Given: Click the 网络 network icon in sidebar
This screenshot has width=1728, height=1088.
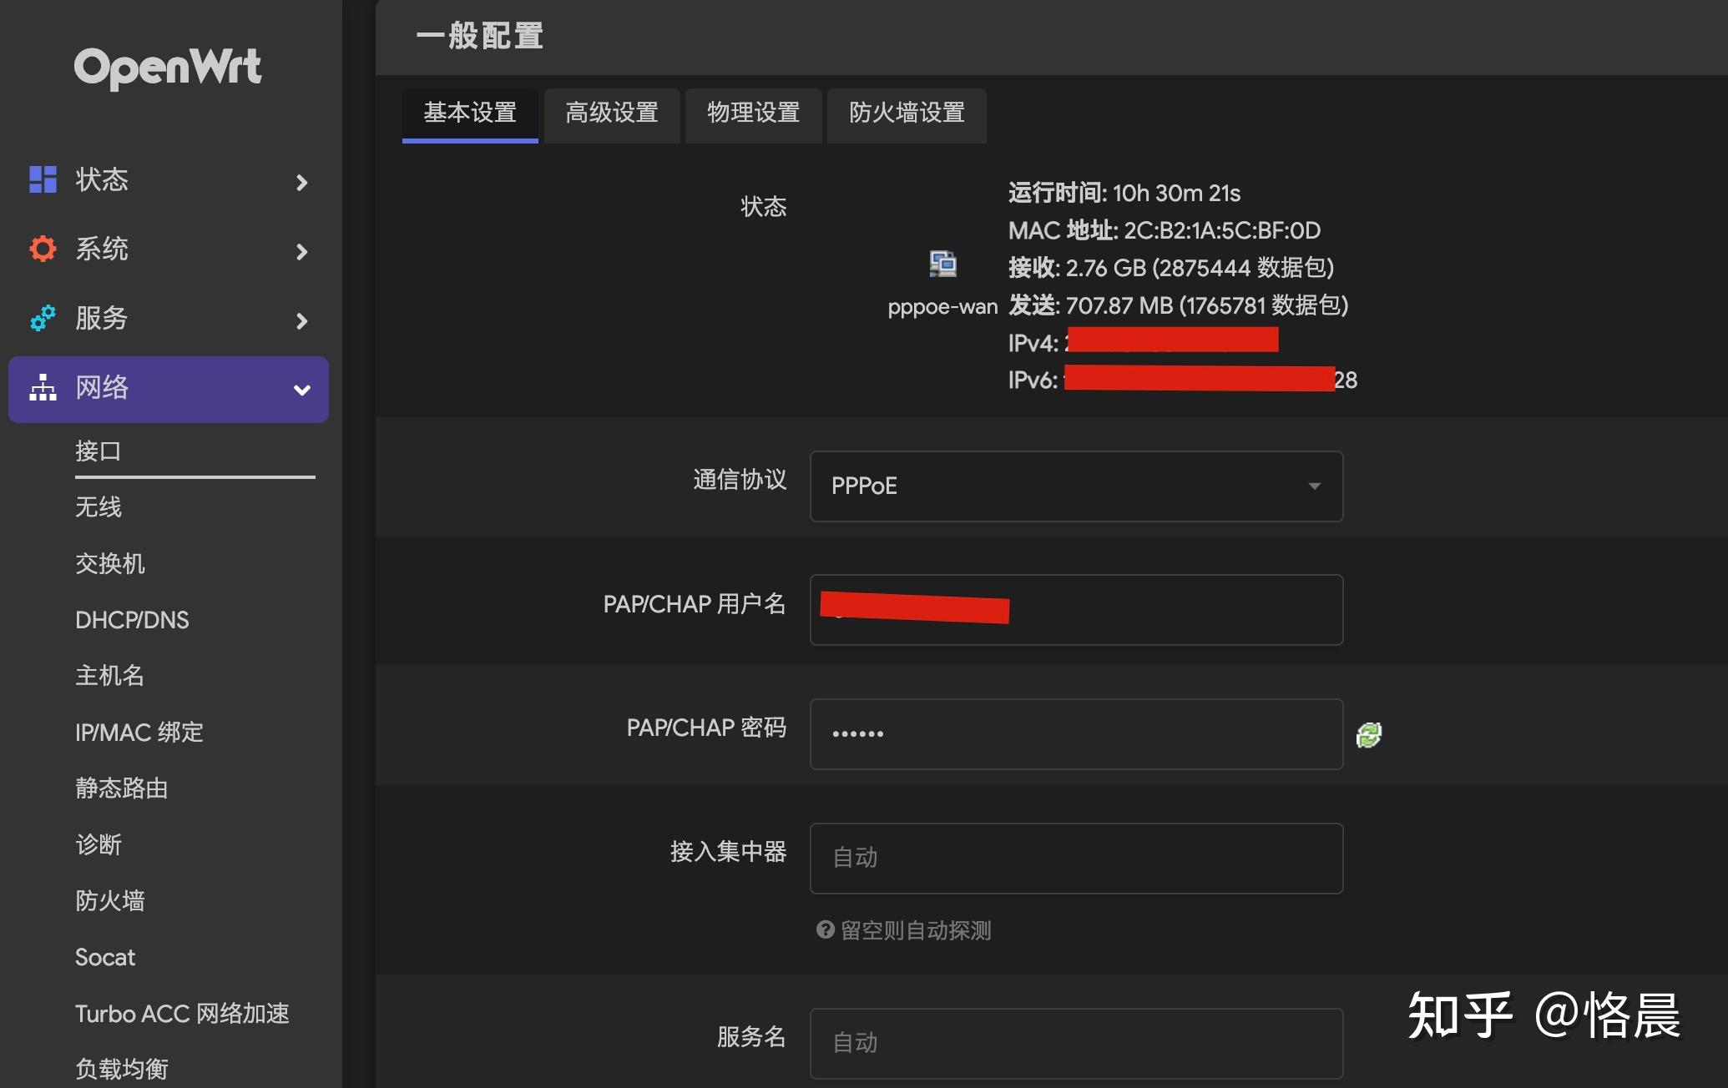Looking at the screenshot, I should [42, 389].
